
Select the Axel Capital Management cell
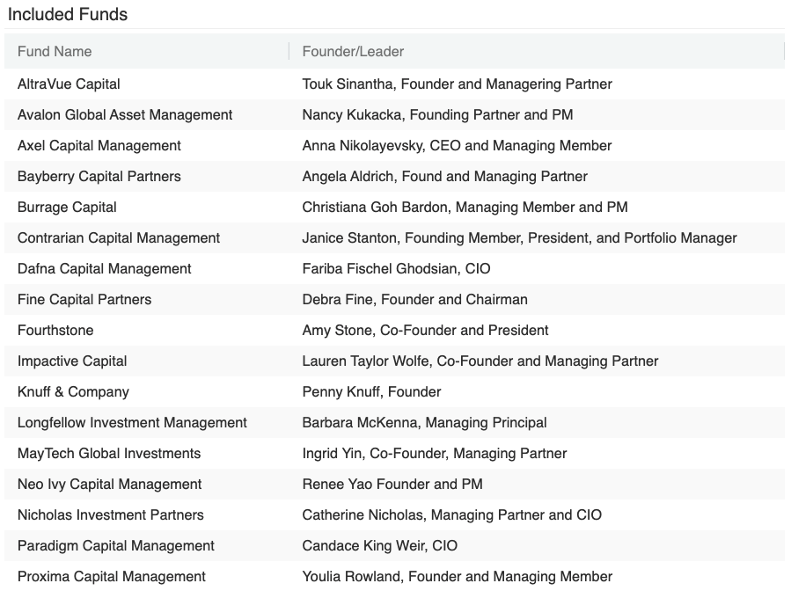pos(99,146)
